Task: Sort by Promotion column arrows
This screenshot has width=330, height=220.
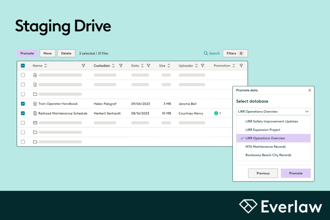Action: pyautogui.click(x=233, y=66)
